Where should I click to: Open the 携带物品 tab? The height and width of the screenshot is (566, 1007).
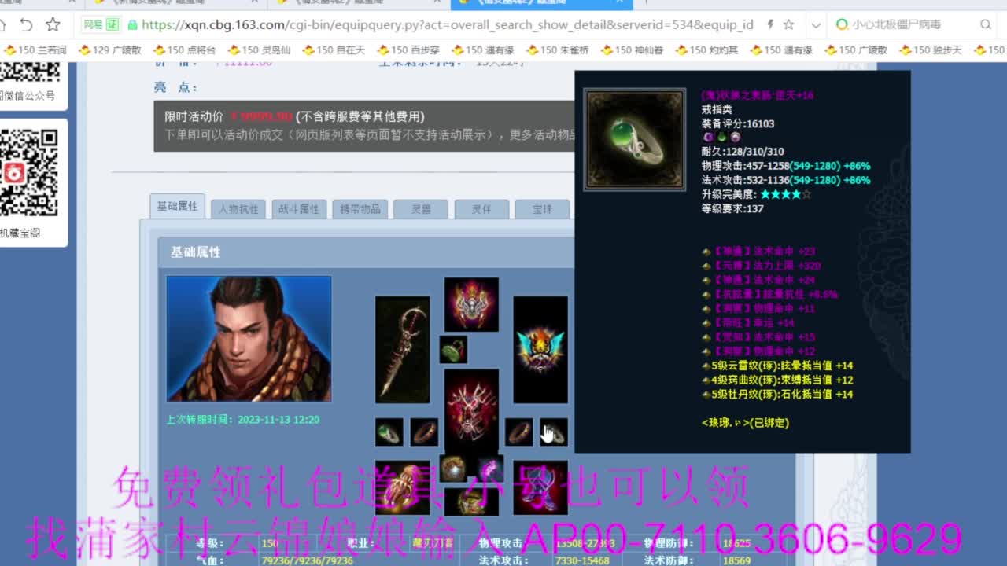pyautogui.click(x=360, y=208)
